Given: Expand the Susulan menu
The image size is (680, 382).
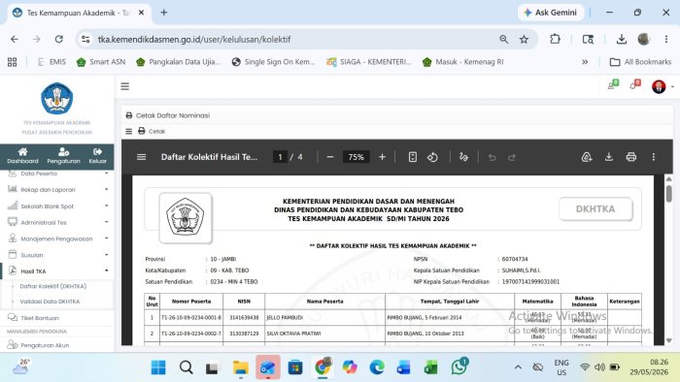Looking at the screenshot, I should [x=56, y=255].
